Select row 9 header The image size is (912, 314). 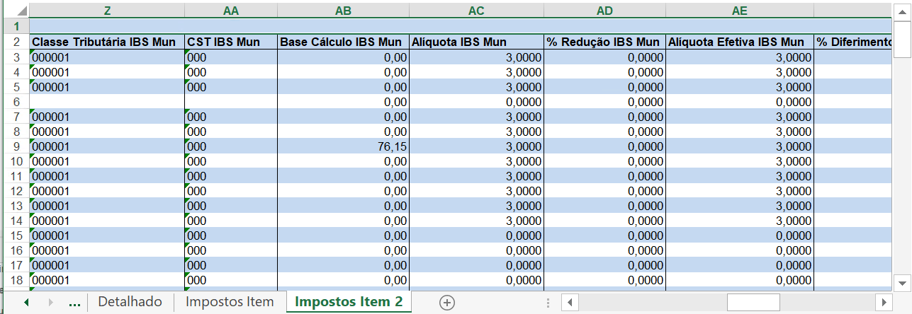coord(15,146)
